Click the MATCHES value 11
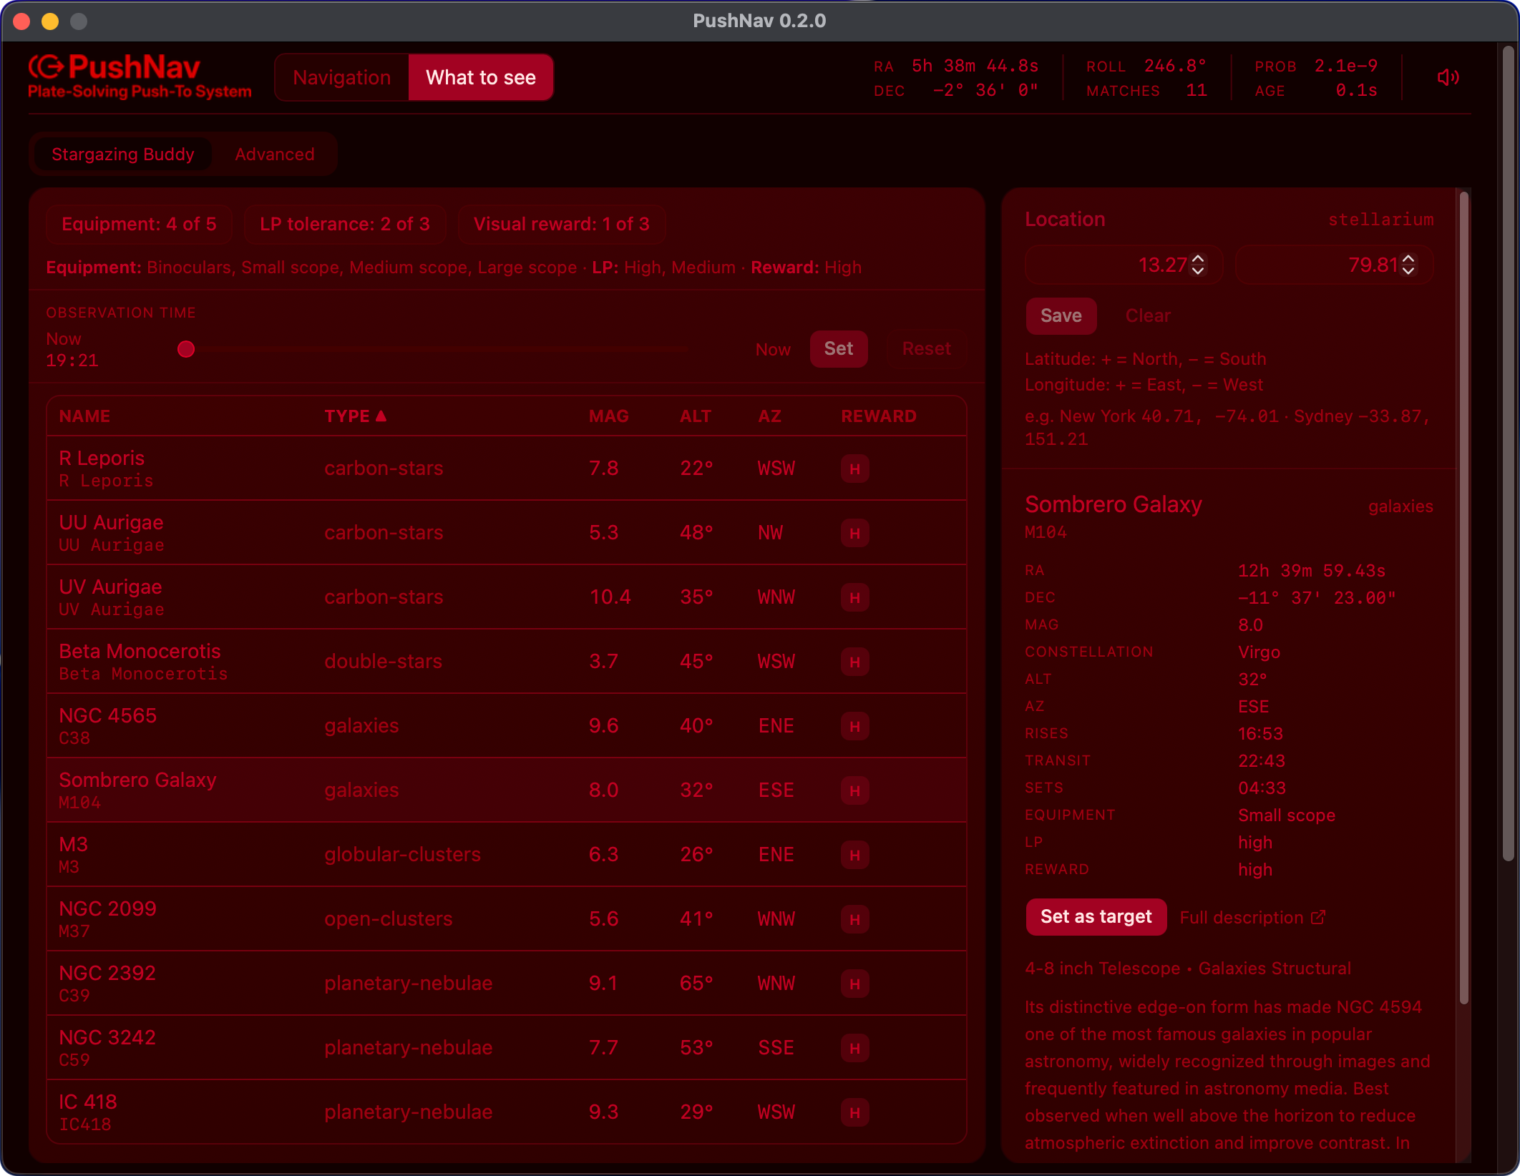The height and width of the screenshot is (1176, 1520). (x=1197, y=90)
